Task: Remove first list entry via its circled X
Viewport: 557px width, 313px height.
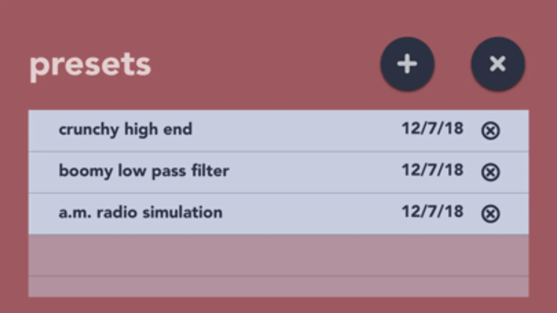Action: [x=490, y=131]
